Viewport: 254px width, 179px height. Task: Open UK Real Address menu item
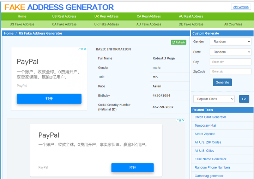click(x=107, y=16)
